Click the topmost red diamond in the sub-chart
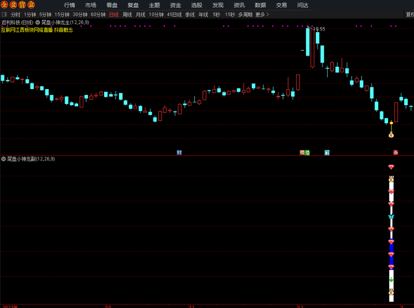 pyautogui.click(x=391, y=167)
